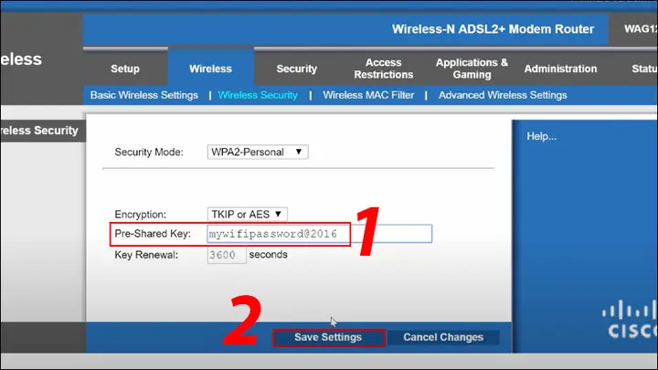
Task: Click Cancel Changes button
Action: click(x=443, y=337)
